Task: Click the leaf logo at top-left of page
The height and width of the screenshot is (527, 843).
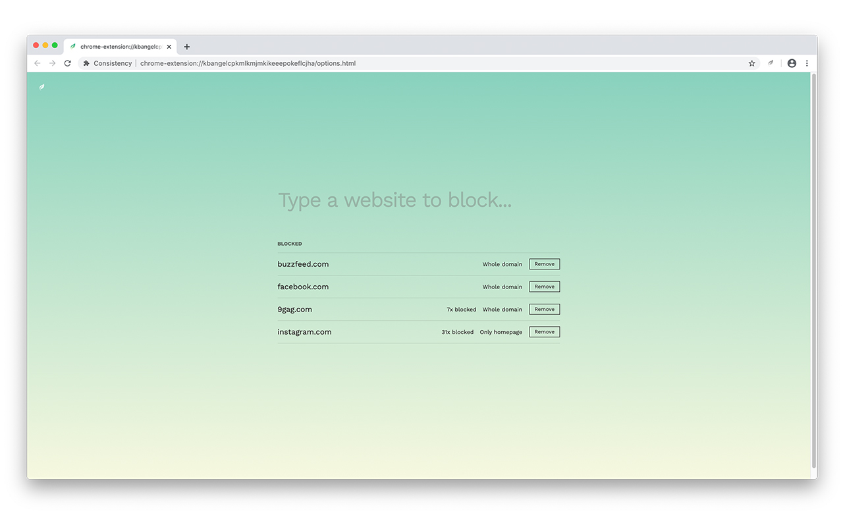Action: click(42, 86)
